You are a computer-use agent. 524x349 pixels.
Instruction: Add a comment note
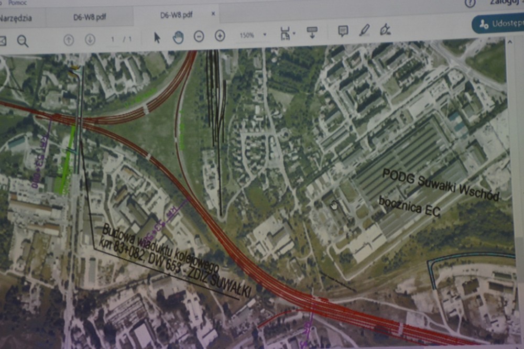(343, 31)
